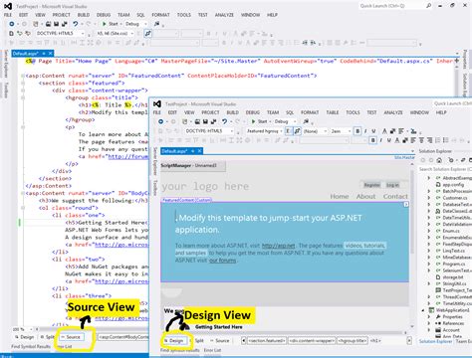472x358 pixels.
Task: Click the Undo icon in front window toolbar
Action: [225, 121]
